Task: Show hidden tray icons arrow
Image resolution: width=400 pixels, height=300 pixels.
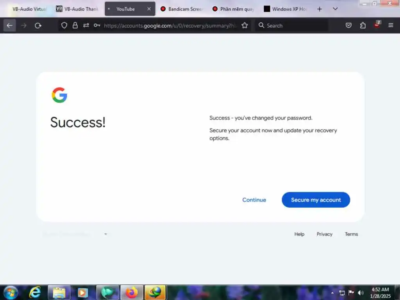Action: coord(332,293)
